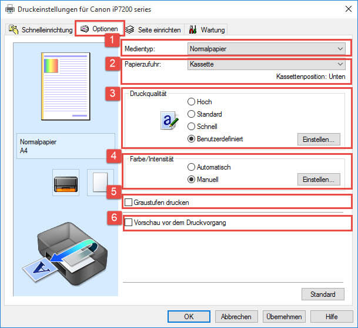This screenshot has height=328, width=358.
Task: Click the Normalpapier A4 info box
Action: tap(66, 146)
